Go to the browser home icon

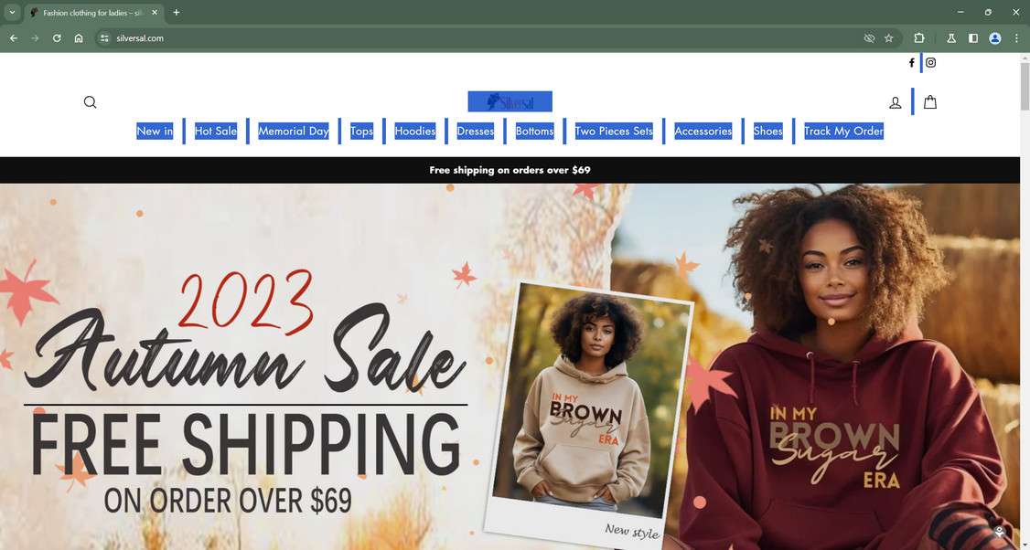[78, 38]
